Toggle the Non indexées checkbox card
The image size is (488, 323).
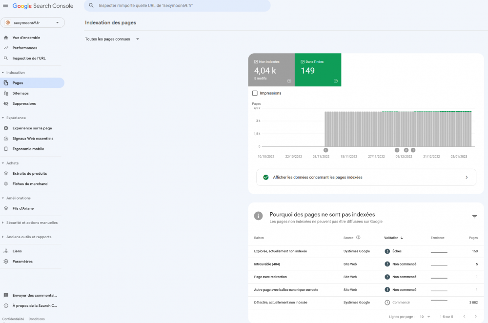tap(256, 62)
